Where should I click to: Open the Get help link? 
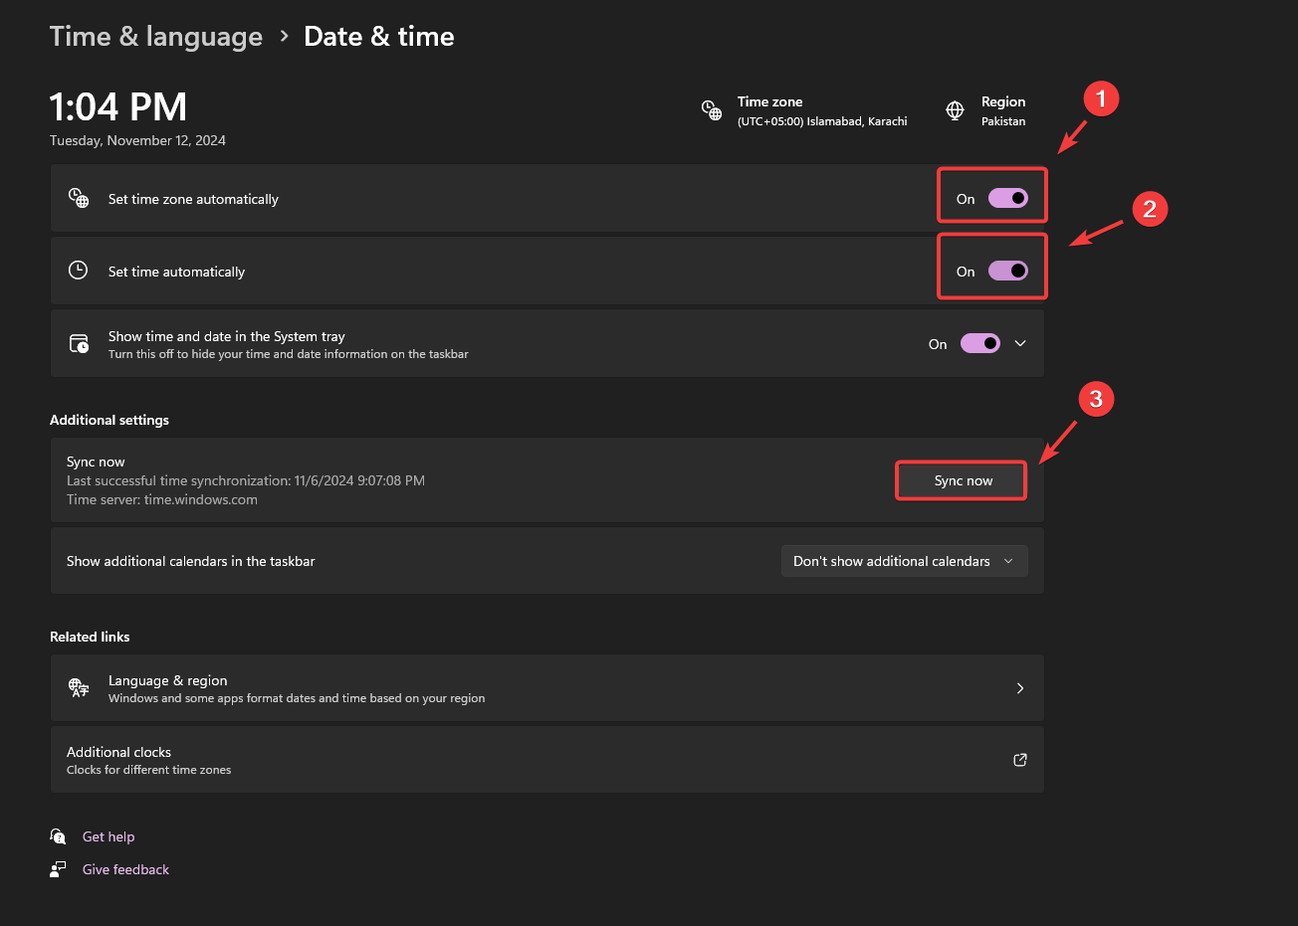click(x=108, y=836)
